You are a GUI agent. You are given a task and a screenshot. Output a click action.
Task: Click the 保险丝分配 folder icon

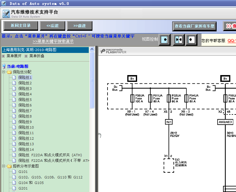pyautogui.click(x=9, y=72)
